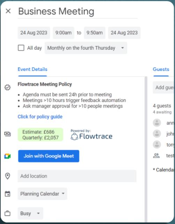
Task: Click the first guest's avatar icon
Action: [157, 123]
